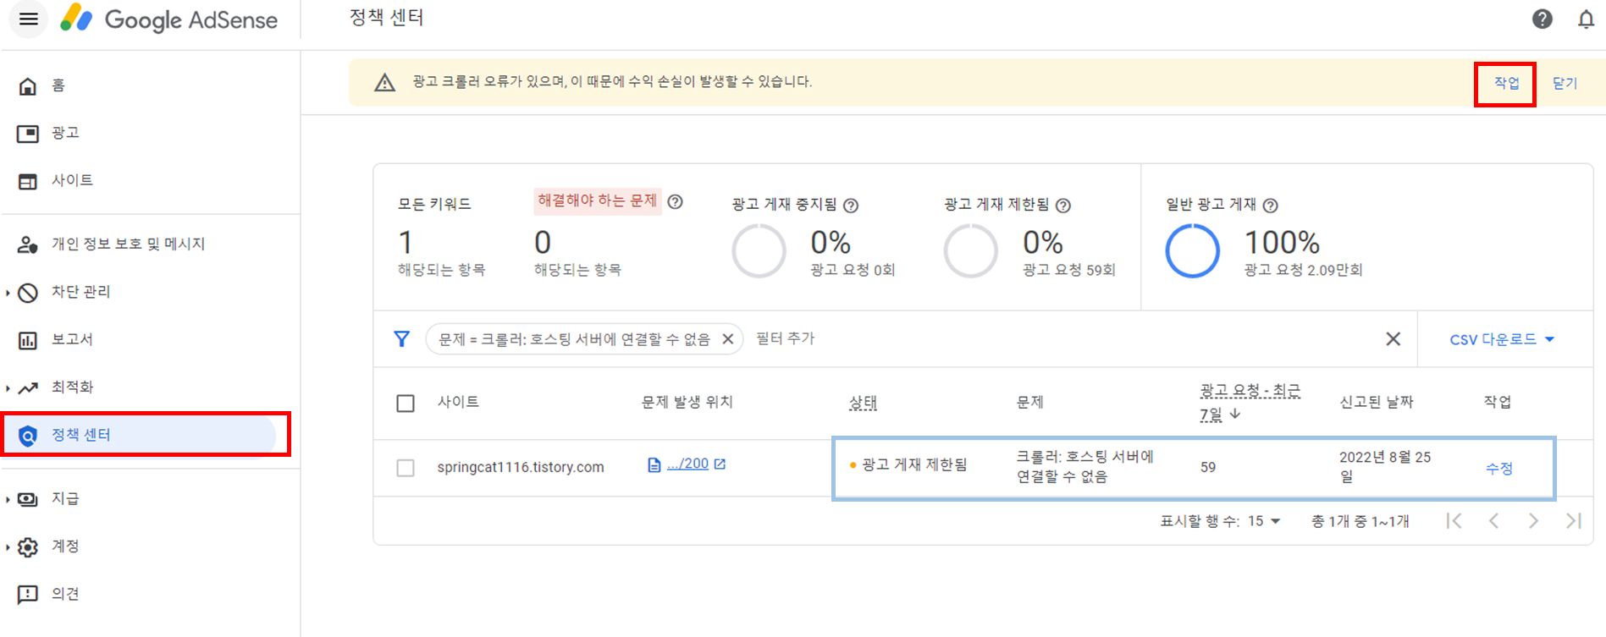
Task: Expand the 계정 sidebar section arrow
Action: [x=8, y=547]
